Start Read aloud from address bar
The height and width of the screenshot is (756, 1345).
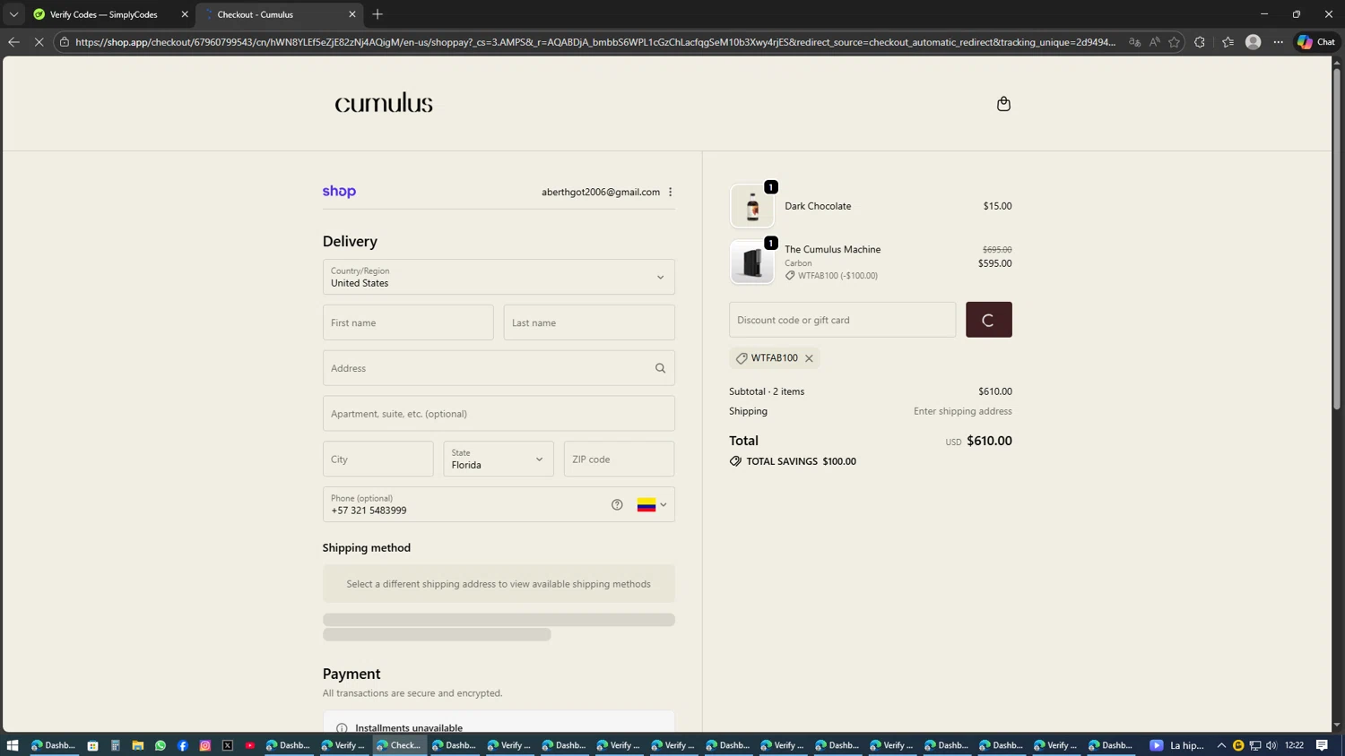click(x=1154, y=42)
